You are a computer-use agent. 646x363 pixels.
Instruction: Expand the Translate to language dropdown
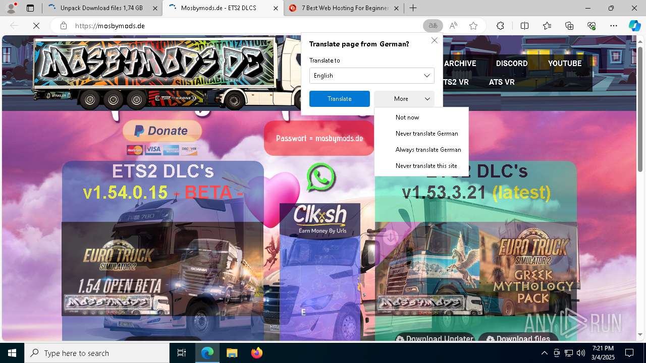click(x=372, y=76)
